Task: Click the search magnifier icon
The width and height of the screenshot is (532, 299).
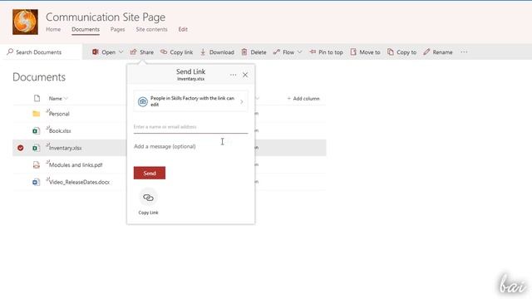Action: [10, 51]
